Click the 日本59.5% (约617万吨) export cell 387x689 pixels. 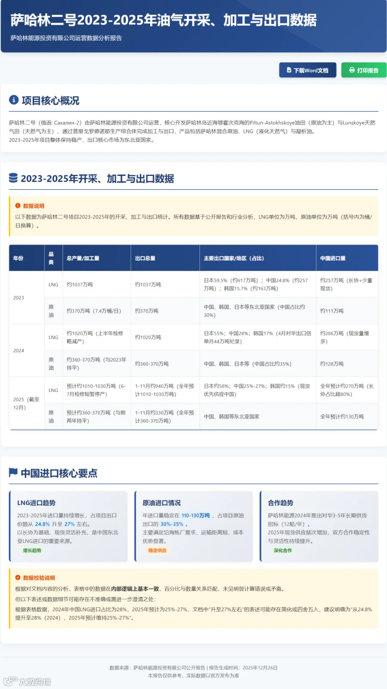[258, 285]
